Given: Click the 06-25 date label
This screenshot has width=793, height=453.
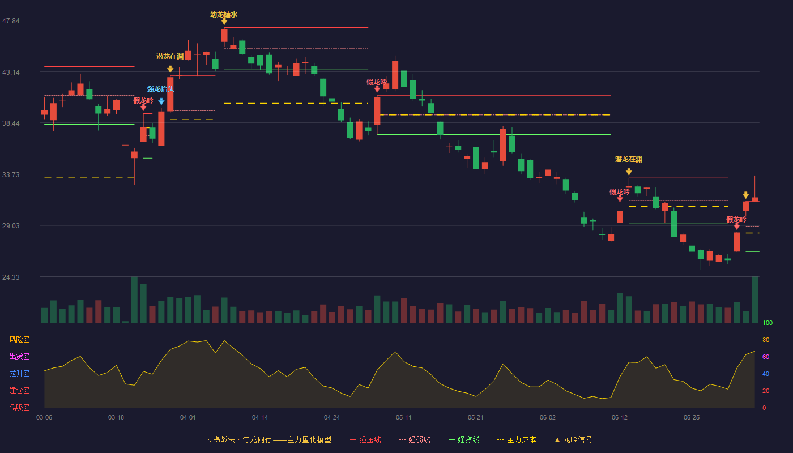Looking at the screenshot, I should [692, 417].
